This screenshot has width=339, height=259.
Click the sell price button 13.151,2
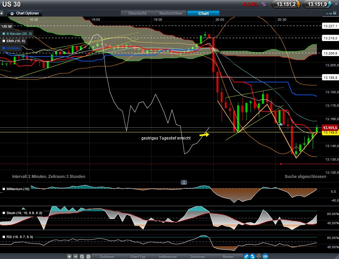(x=286, y=4)
